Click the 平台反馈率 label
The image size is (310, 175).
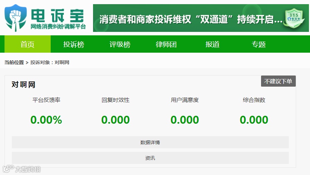[x=46, y=100]
